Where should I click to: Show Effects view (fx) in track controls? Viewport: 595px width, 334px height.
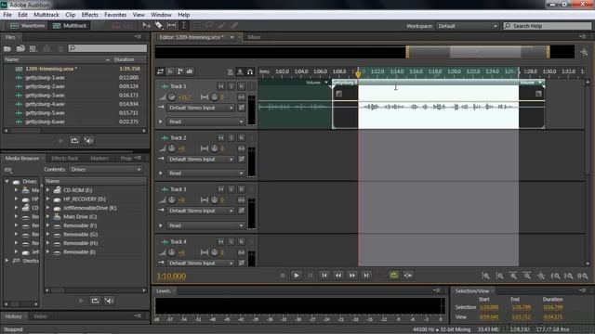(170, 71)
